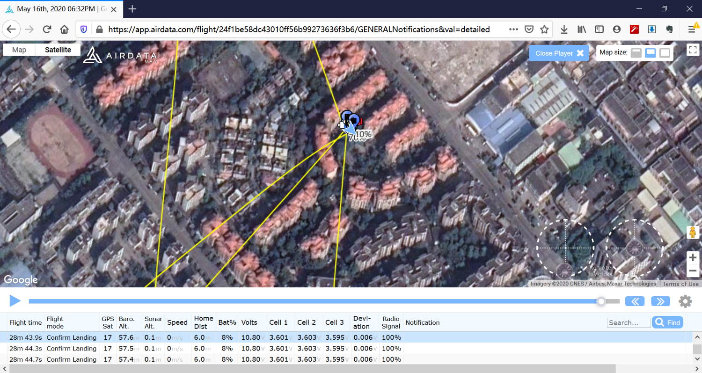Click the Speed column header
This screenshot has height=373, width=702.
click(177, 322)
